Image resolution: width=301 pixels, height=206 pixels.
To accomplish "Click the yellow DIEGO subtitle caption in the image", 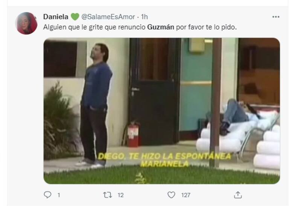I will pyautogui.click(x=164, y=160).
